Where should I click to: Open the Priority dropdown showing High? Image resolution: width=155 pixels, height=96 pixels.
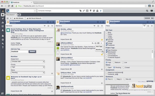point(28,67)
